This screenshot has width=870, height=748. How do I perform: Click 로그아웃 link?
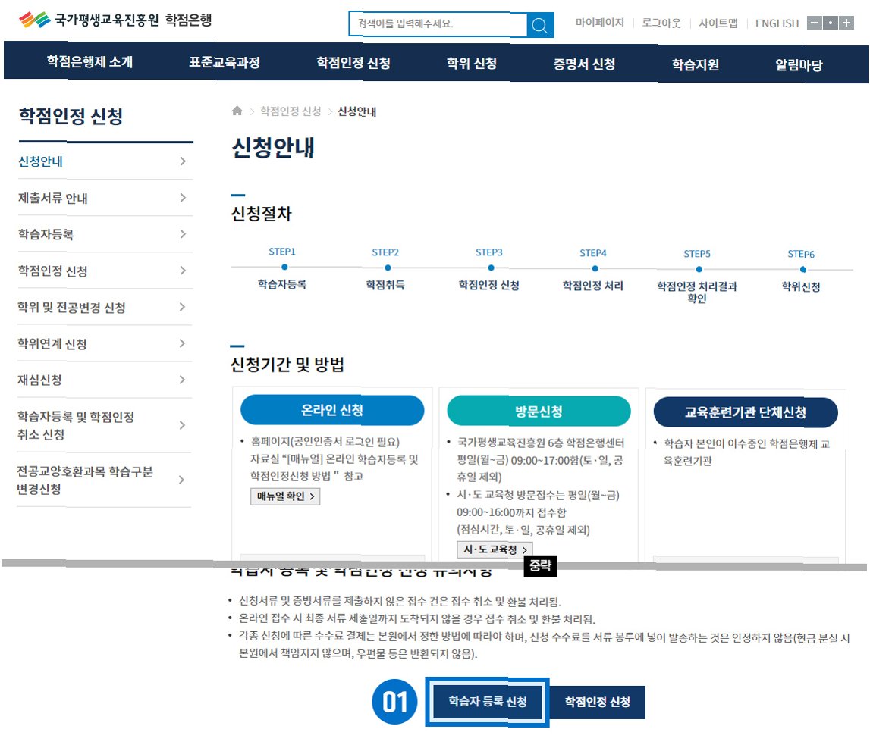(661, 23)
